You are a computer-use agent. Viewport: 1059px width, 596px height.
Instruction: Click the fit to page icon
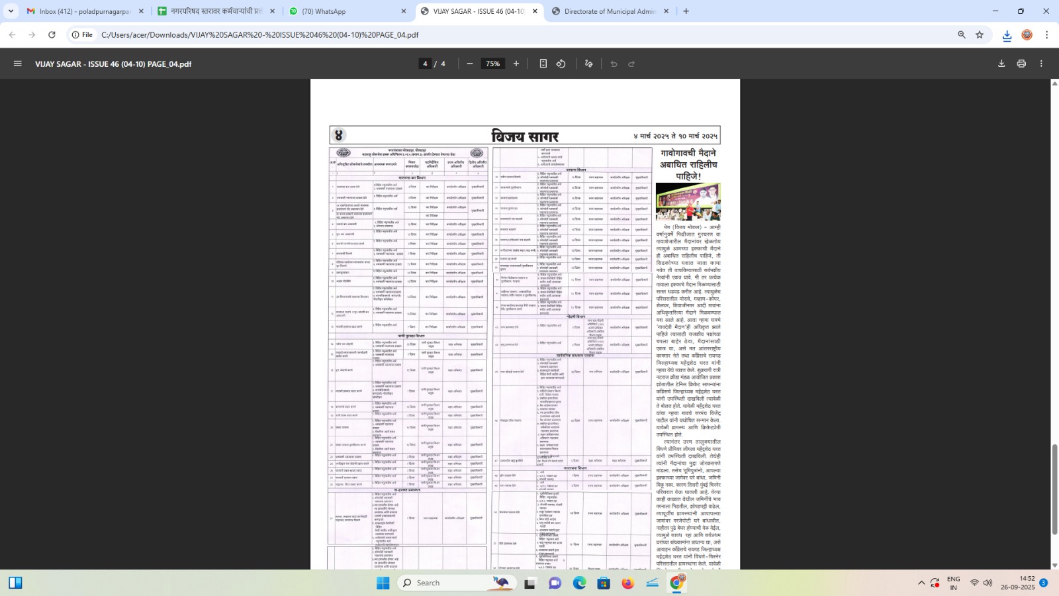[x=543, y=64]
